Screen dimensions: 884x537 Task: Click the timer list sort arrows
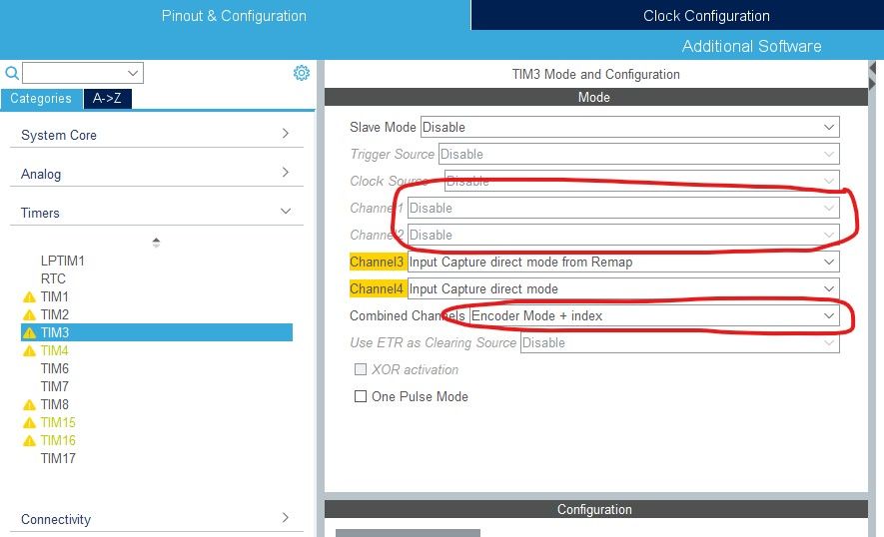tap(156, 243)
